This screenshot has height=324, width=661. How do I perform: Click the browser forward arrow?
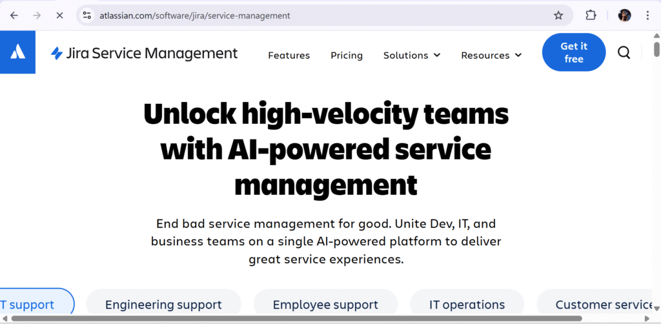pos(37,15)
